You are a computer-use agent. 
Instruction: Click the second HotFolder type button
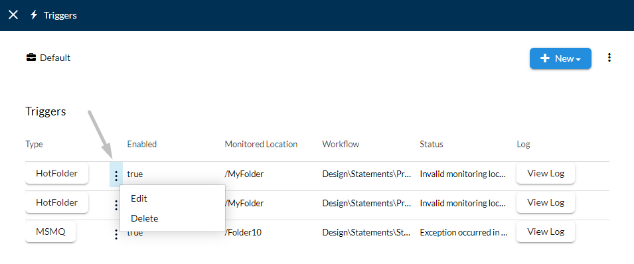pos(56,203)
